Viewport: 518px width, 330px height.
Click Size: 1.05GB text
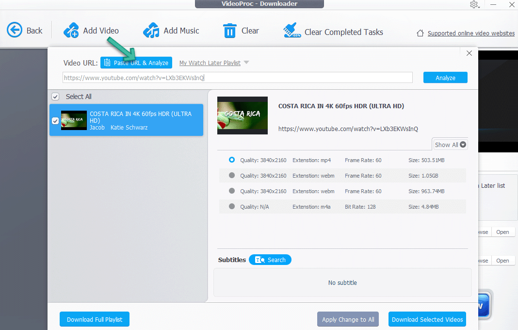tap(423, 176)
